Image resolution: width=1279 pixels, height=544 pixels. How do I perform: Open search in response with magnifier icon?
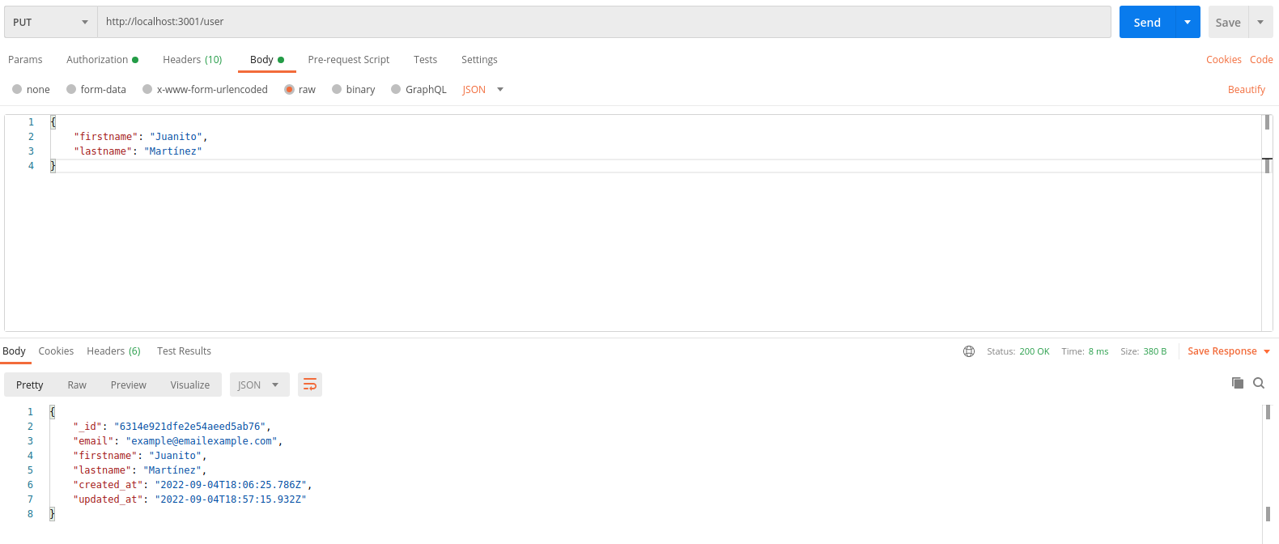(1259, 383)
